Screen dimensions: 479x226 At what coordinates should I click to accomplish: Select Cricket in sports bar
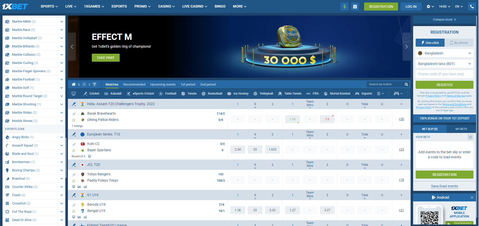pos(91,94)
